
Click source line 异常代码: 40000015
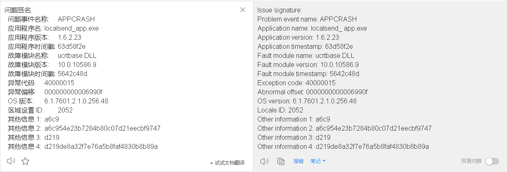coord(41,83)
